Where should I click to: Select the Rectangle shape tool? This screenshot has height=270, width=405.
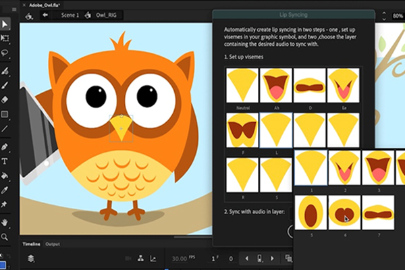[5, 114]
